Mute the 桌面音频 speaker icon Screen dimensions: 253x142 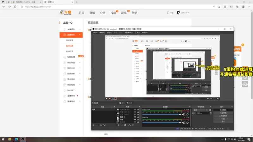pyautogui.click(x=184, y=123)
